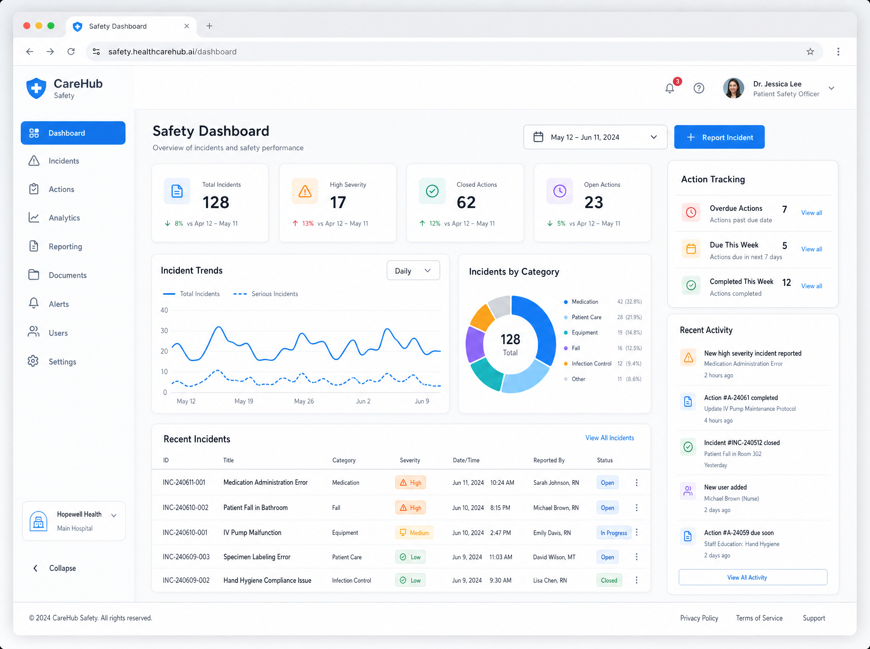Expand the Dr. Jessica Lee account menu chevron

click(831, 88)
